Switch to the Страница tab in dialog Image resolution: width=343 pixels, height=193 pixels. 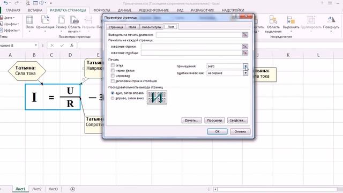116,27
